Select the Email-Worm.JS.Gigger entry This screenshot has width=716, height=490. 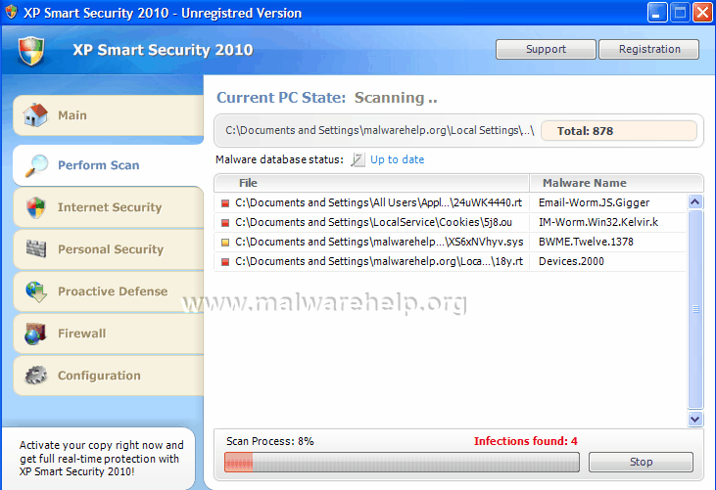pos(595,202)
